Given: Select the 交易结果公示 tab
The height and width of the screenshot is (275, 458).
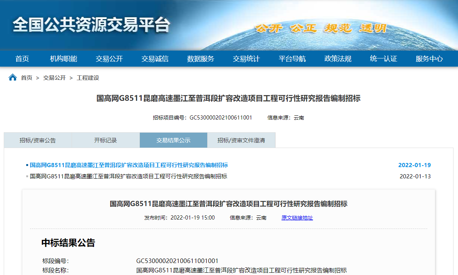Looking at the screenshot, I should pyautogui.click(x=173, y=140).
